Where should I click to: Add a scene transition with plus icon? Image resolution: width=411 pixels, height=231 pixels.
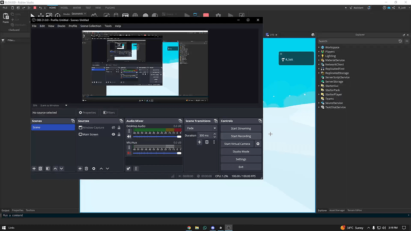(x=199, y=142)
